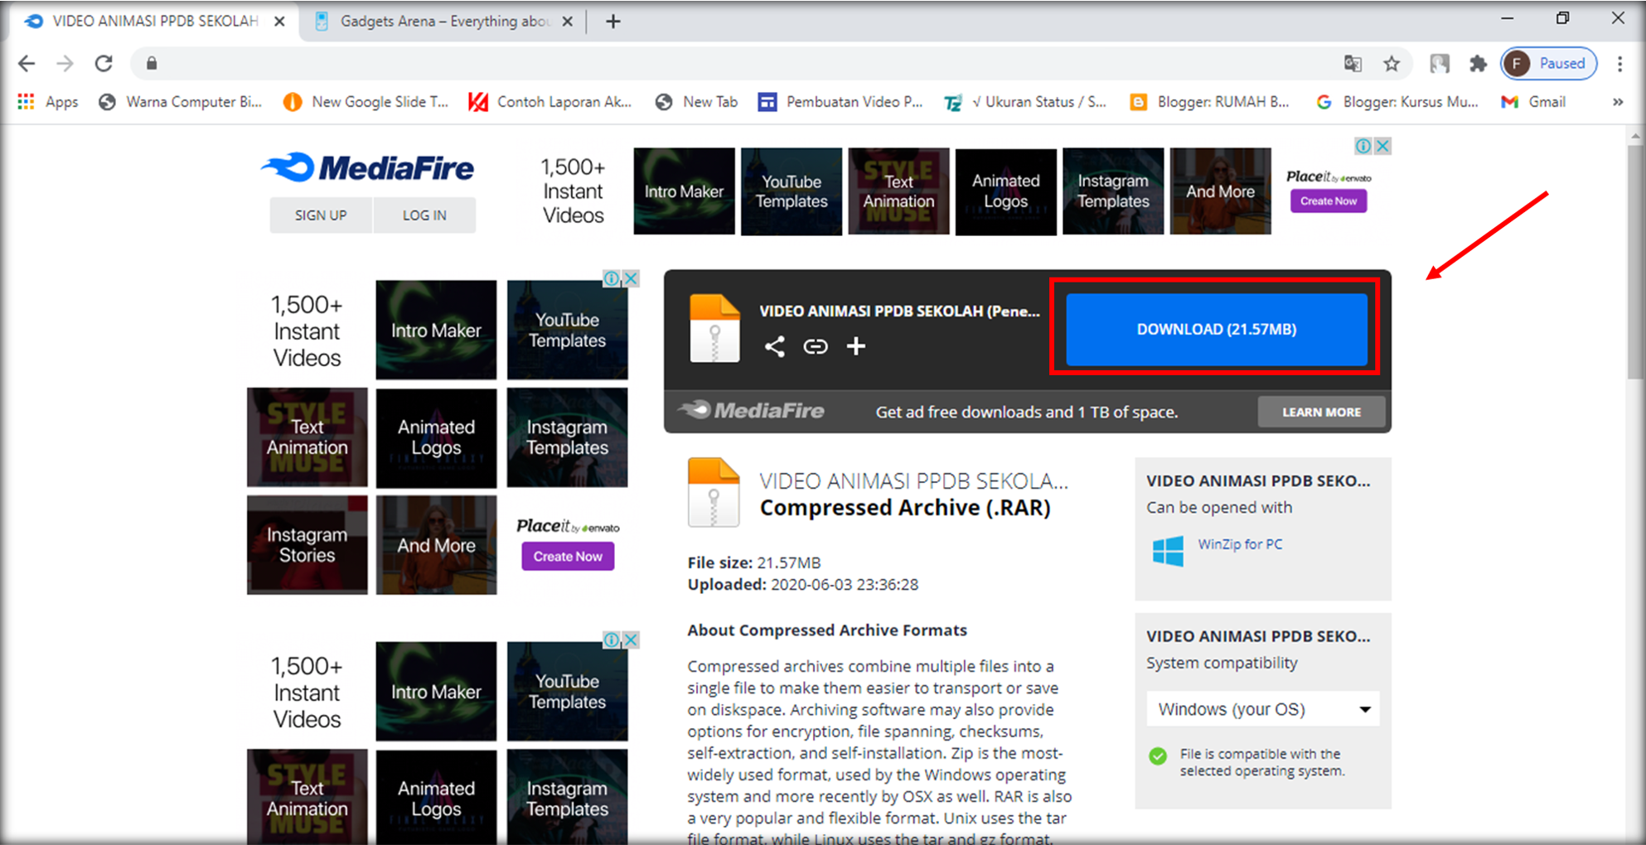Click the LEARN MORE button
The image size is (1646, 845).
[x=1321, y=412]
